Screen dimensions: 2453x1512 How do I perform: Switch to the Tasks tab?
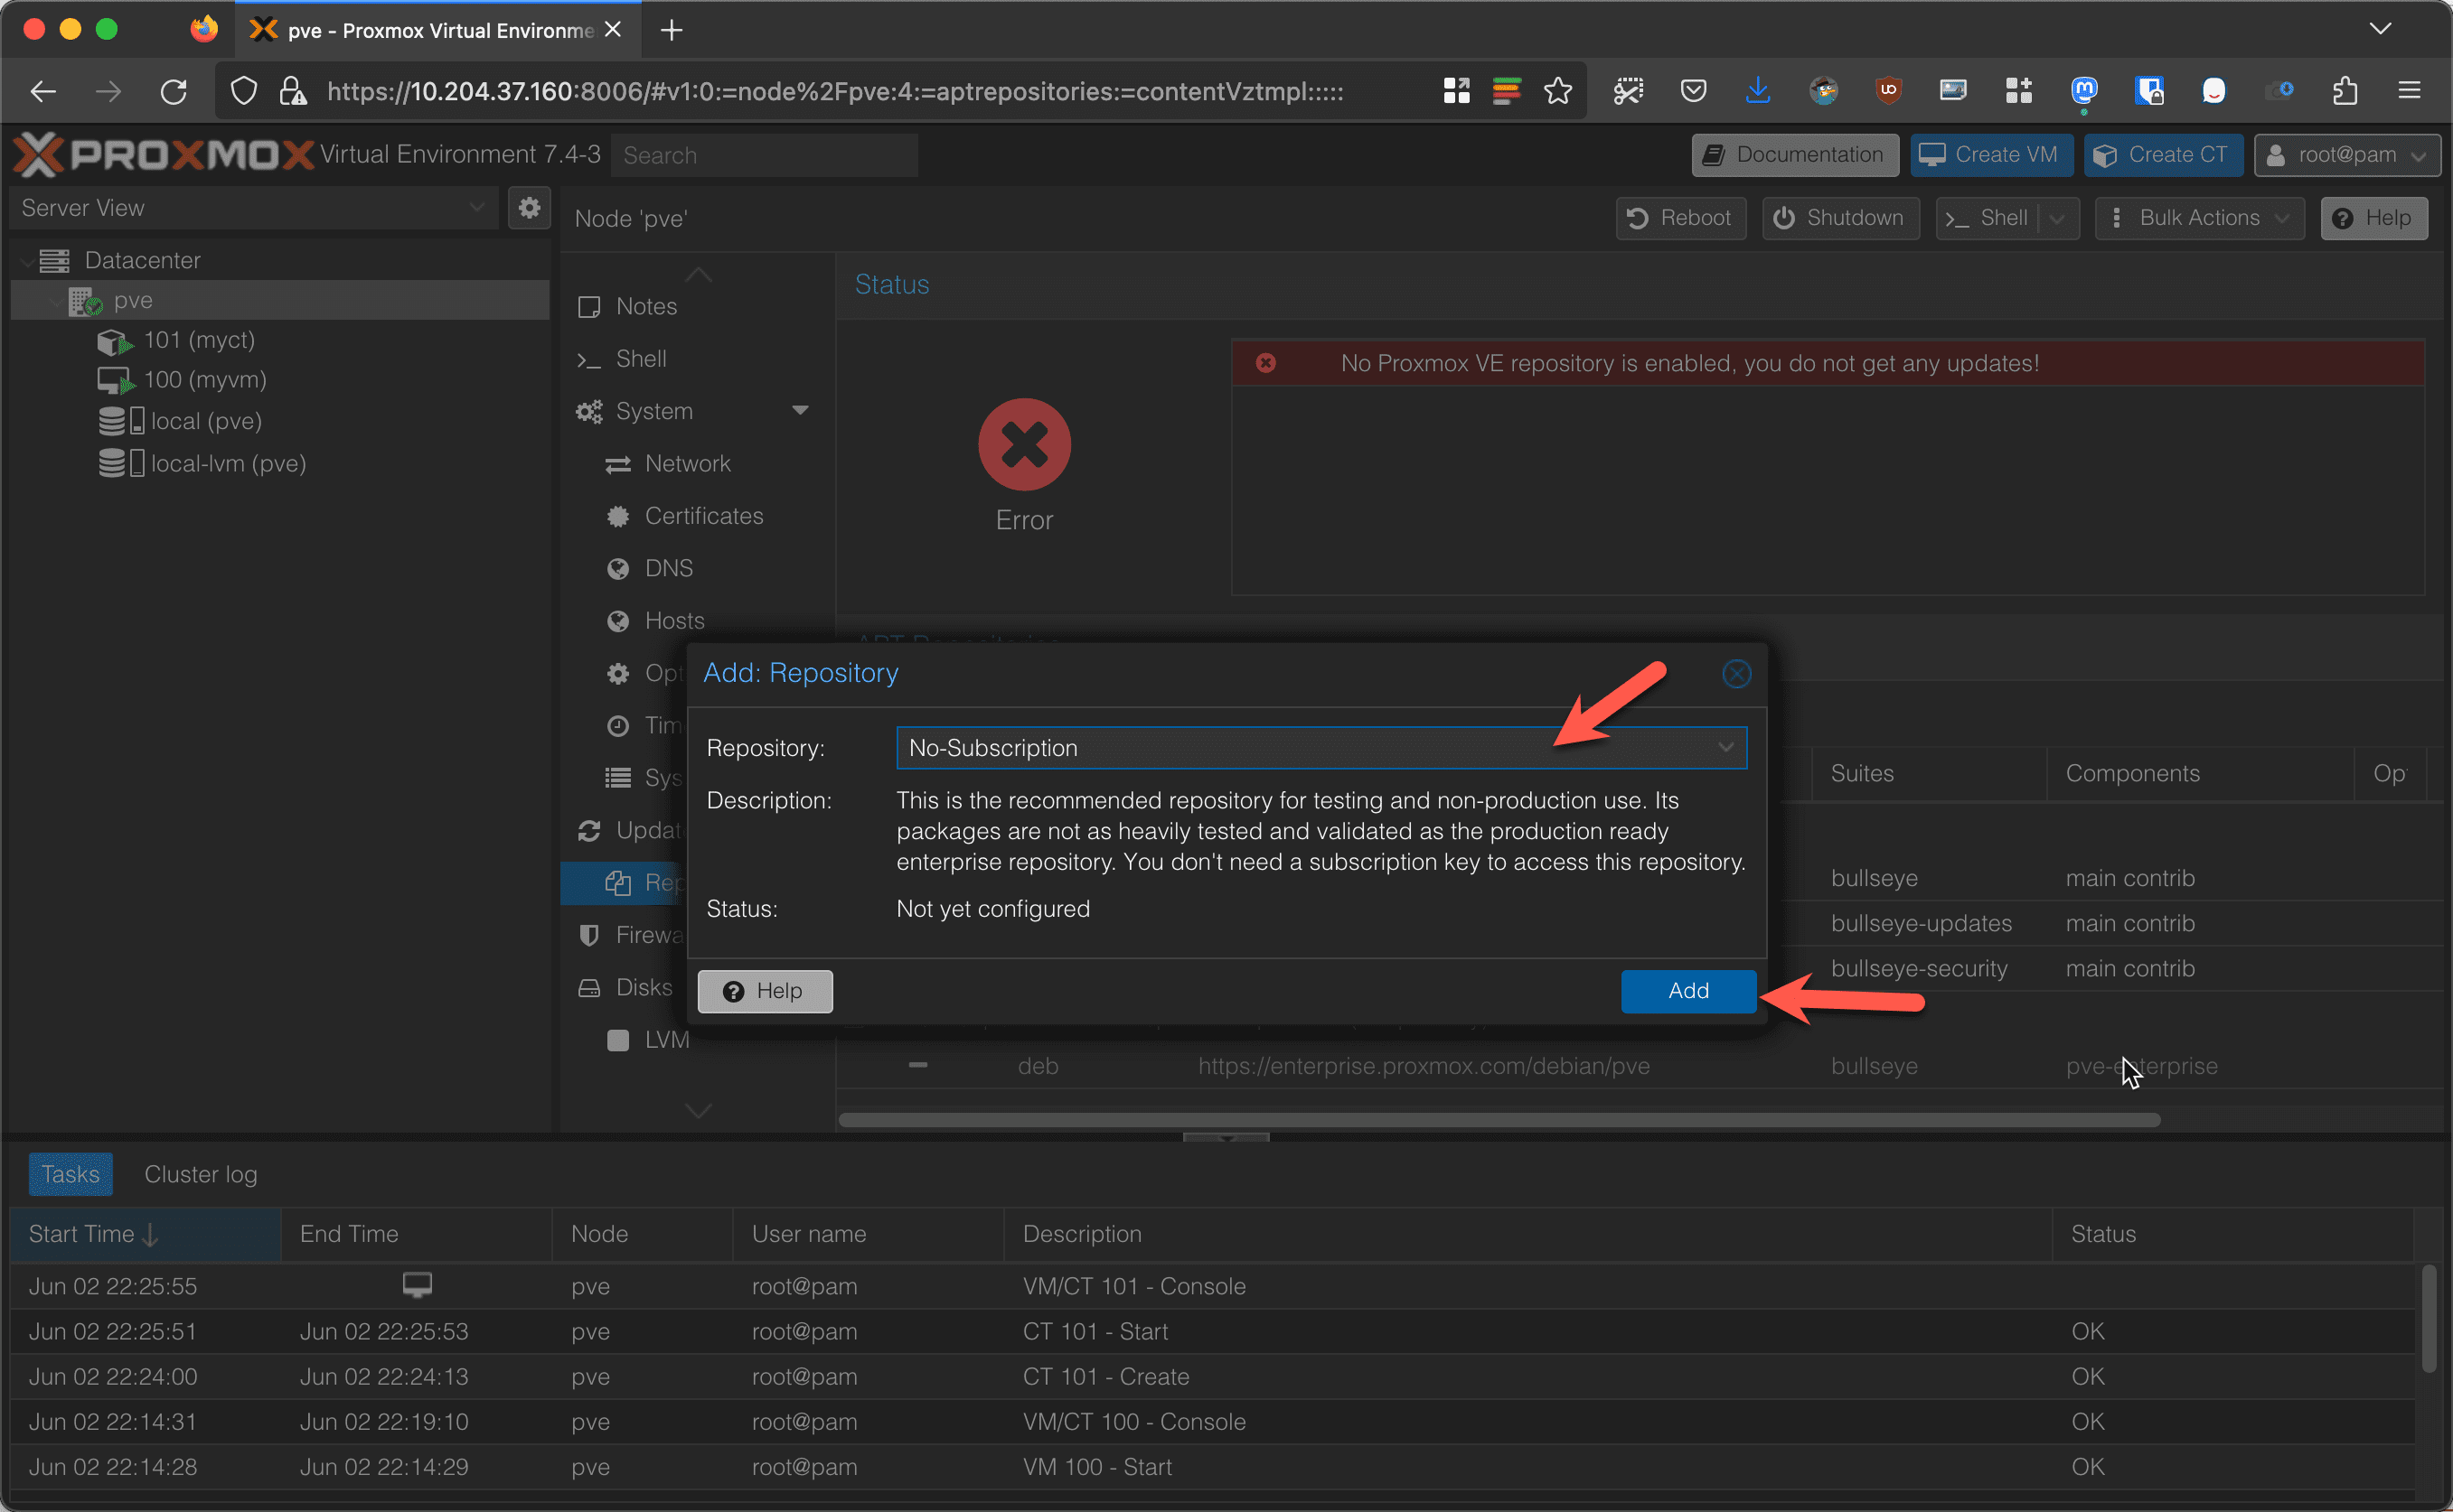tap(70, 1173)
